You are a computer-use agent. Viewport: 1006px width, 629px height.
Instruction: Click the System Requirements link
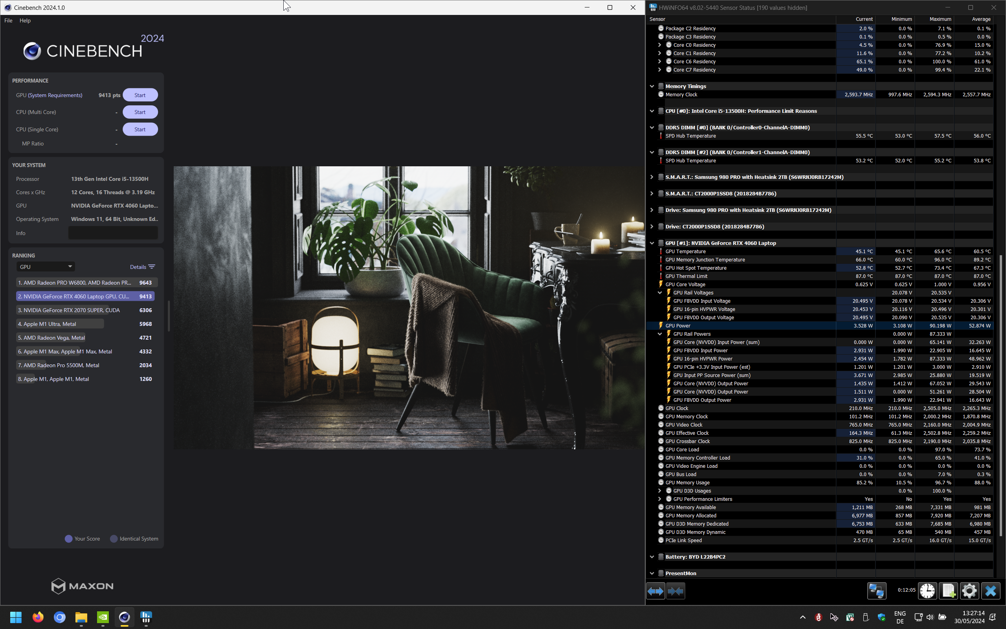pos(55,95)
